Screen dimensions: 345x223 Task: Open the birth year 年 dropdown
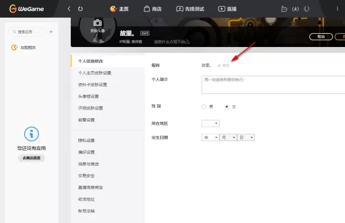click(210, 138)
